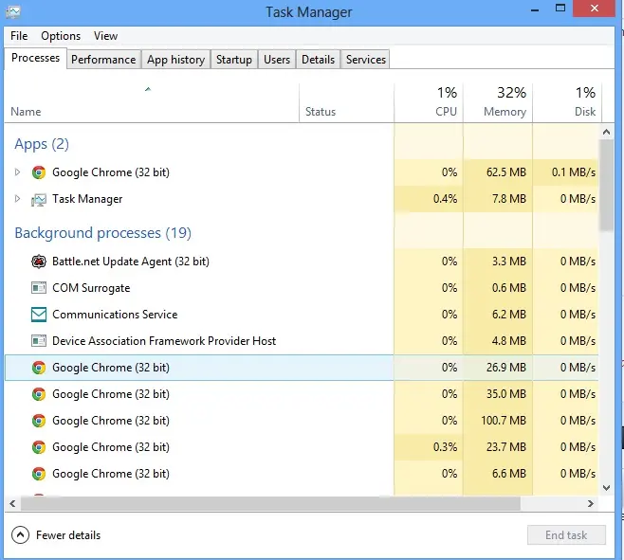The image size is (624, 560).
Task: Click Chrome icon in the 35.0 MB row
Action: coord(39,394)
